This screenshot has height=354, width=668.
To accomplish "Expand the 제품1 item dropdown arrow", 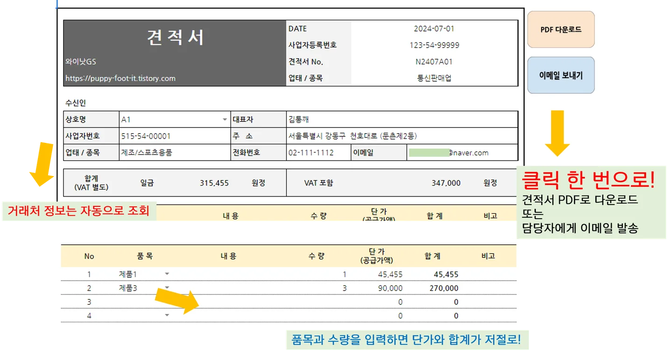I will click(167, 274).
